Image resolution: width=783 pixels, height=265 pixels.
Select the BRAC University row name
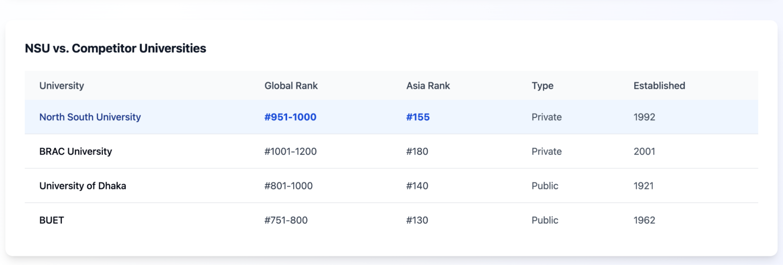[x=75, y=151]
